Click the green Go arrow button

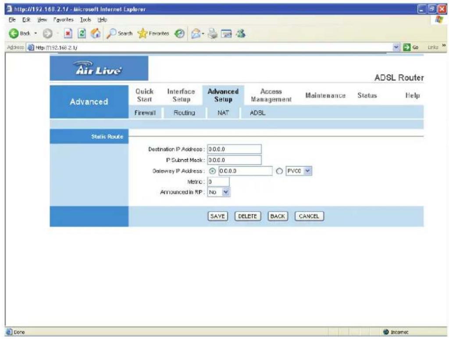406,47
